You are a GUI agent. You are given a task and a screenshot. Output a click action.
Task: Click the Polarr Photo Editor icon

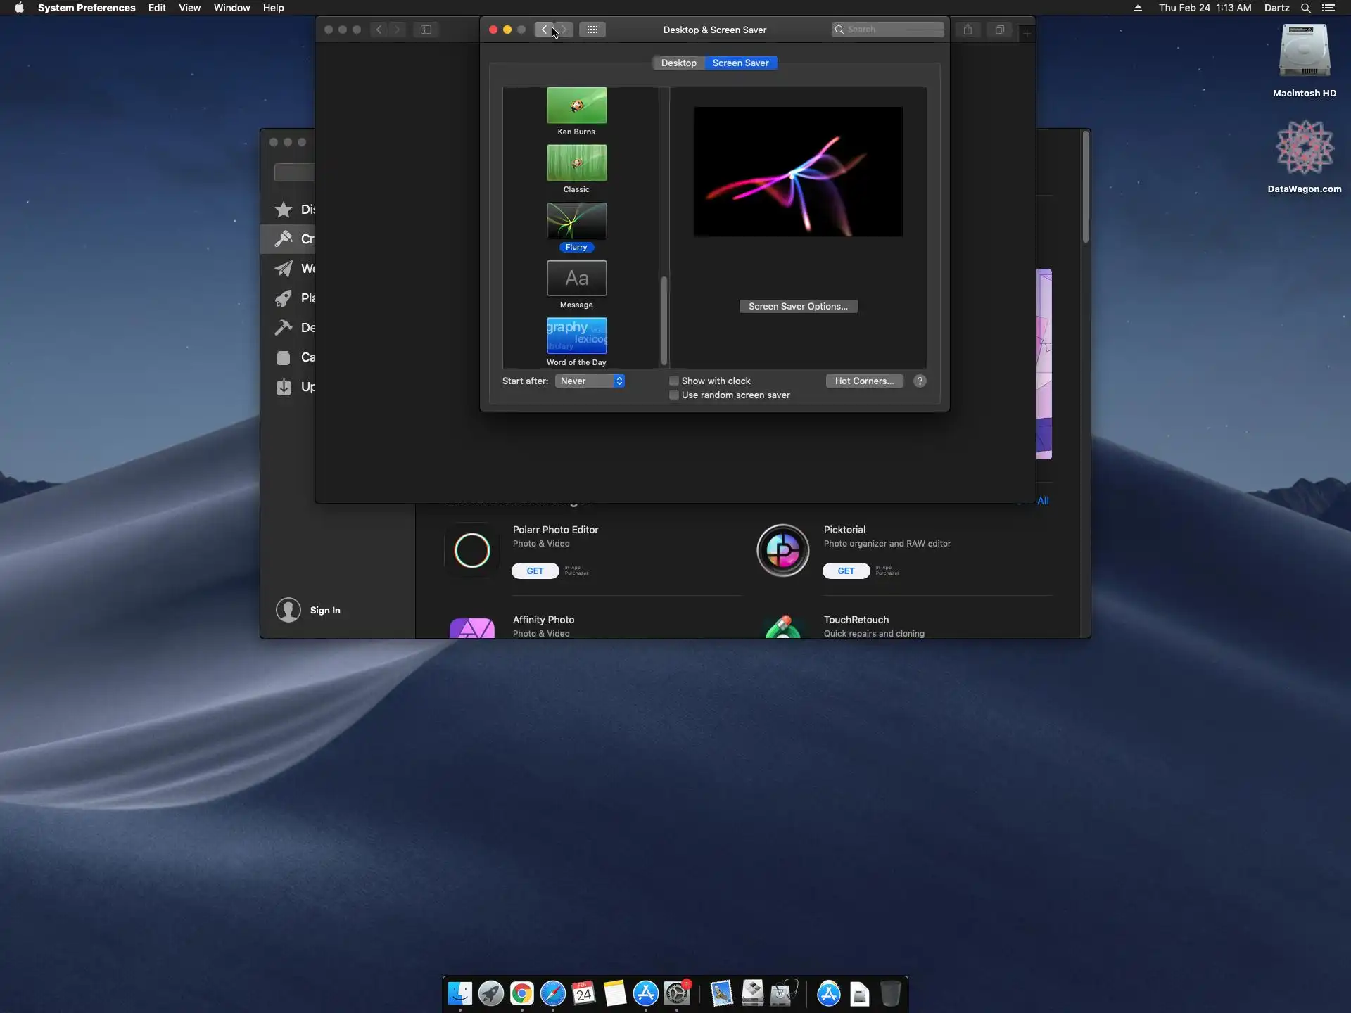point(471,550)
